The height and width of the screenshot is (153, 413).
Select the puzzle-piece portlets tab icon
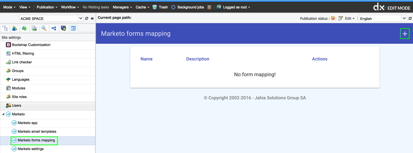pyautogui.click(x=24, y=28)
